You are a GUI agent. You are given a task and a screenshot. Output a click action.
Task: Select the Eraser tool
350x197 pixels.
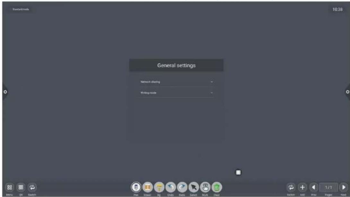coord(147,187)
